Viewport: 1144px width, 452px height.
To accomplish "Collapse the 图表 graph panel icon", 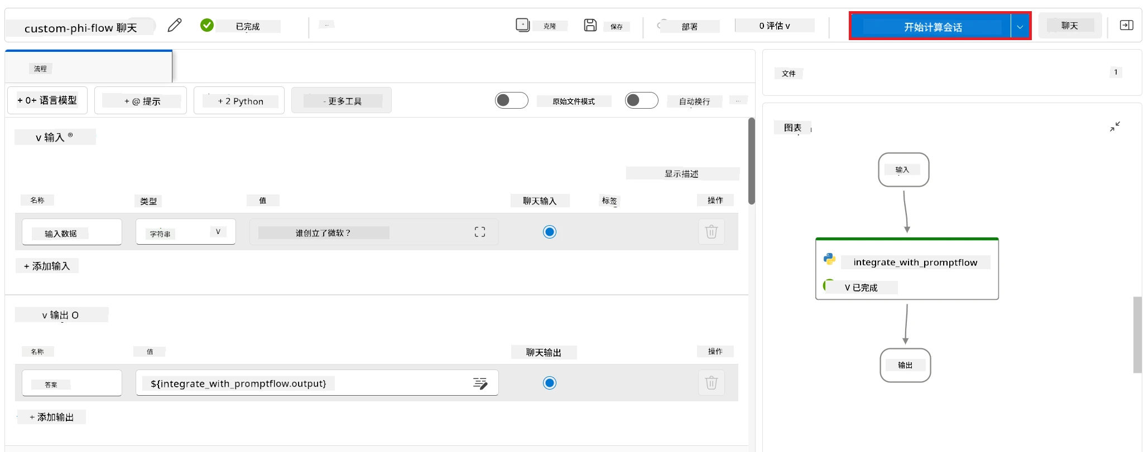I will [x=1115, y=127].
